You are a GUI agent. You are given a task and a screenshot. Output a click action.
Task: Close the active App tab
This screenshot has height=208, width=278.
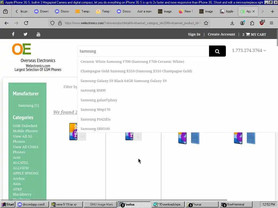click(x=254, y=11)
